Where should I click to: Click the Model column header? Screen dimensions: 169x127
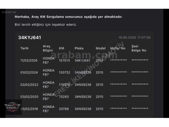(101, 48)
